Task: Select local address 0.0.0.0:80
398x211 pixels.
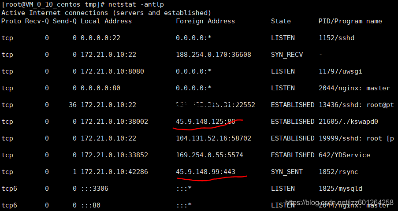Action: 100,88
